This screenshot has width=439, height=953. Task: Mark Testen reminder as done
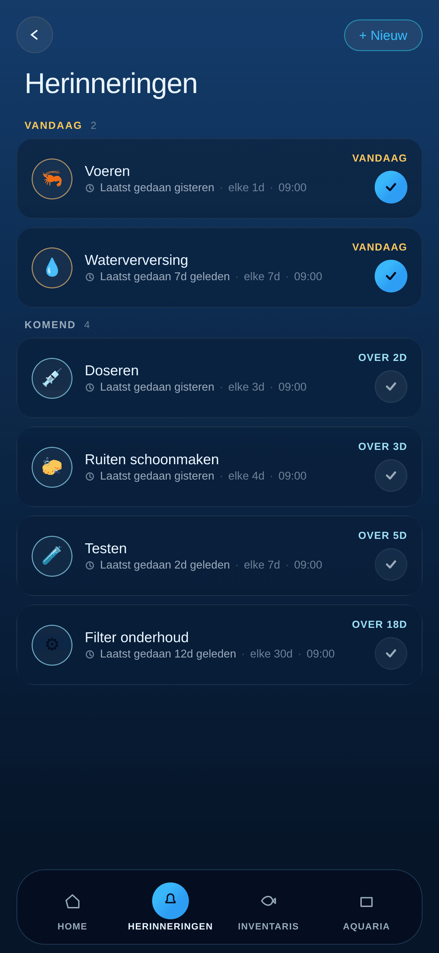click(391, 564)
